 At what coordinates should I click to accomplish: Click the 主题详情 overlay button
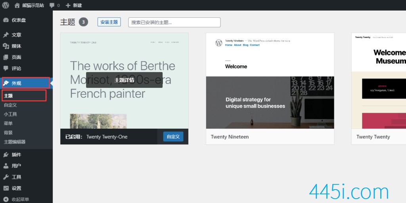point(124,80)
